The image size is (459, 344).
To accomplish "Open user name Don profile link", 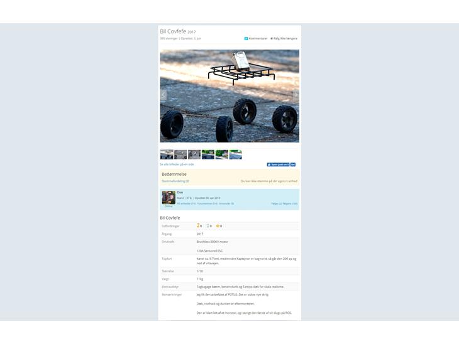I will click(x=180, y=192).
